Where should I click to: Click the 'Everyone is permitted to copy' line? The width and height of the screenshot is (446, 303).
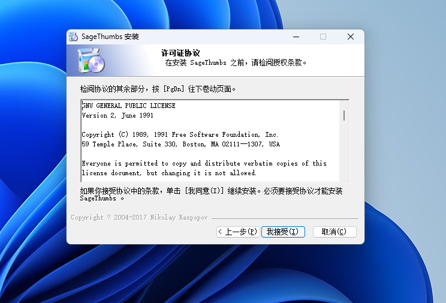click(x=204, y=163)
